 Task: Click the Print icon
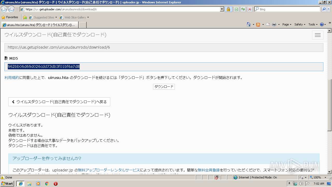274,24
